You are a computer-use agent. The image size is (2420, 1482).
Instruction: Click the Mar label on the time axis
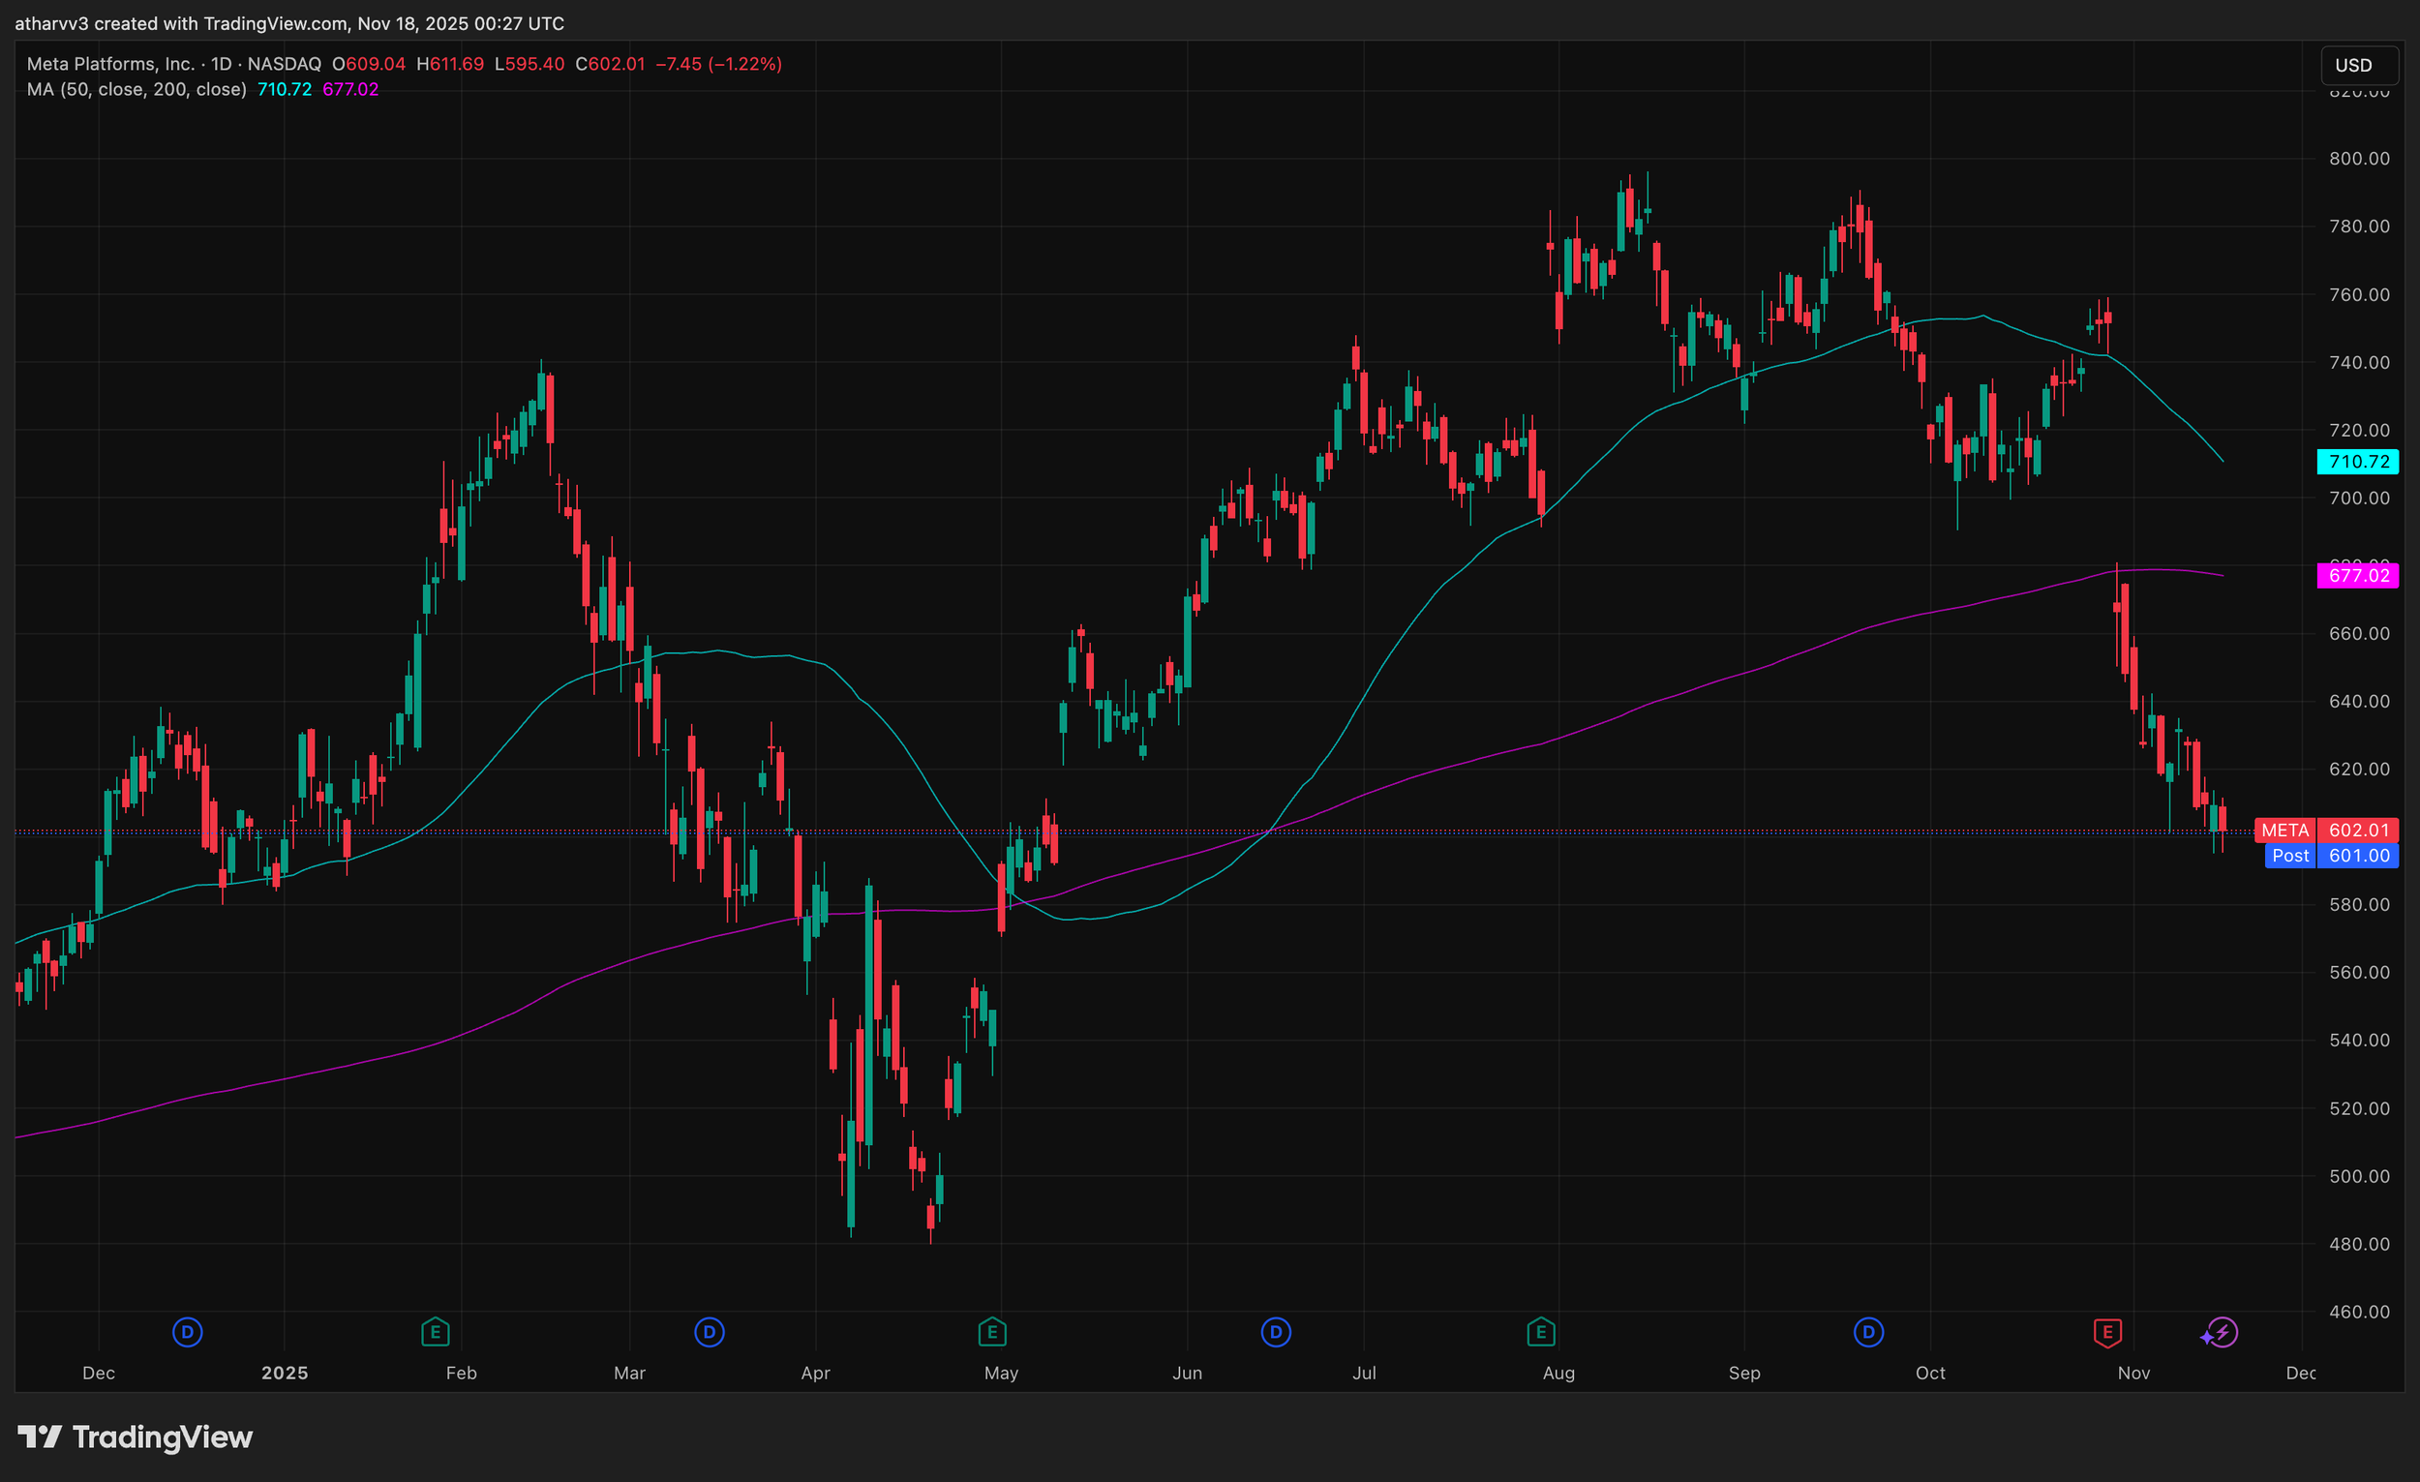(629, 1373)
